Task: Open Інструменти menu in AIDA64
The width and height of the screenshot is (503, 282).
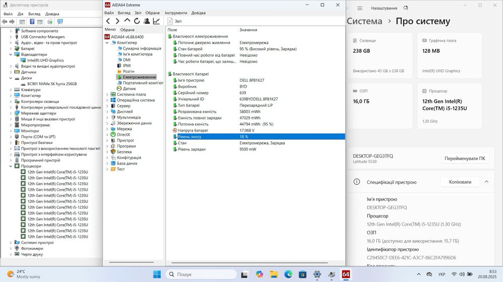Action: tap(176, 13)
